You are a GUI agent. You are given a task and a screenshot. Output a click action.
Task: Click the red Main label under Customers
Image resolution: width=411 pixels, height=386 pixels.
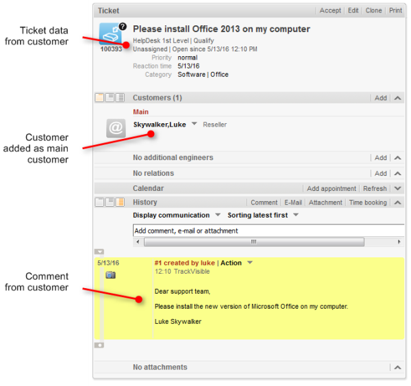(x=140, y=112)
